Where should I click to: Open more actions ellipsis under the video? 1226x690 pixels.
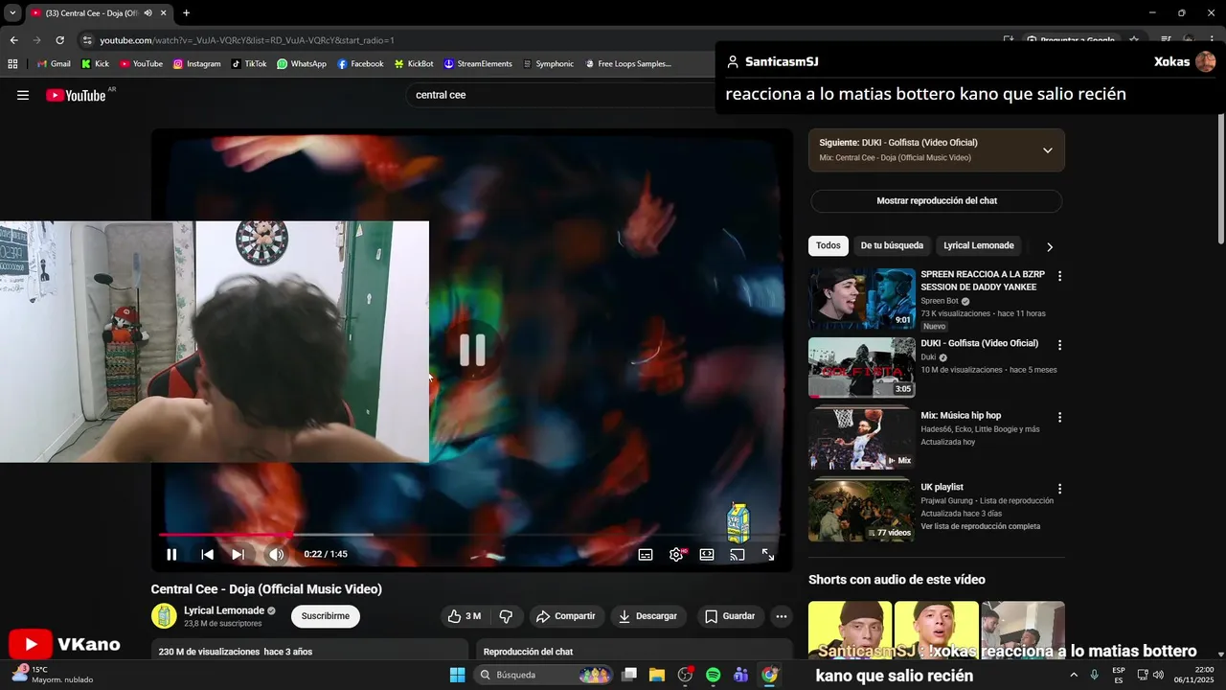(x=782, y=616)
